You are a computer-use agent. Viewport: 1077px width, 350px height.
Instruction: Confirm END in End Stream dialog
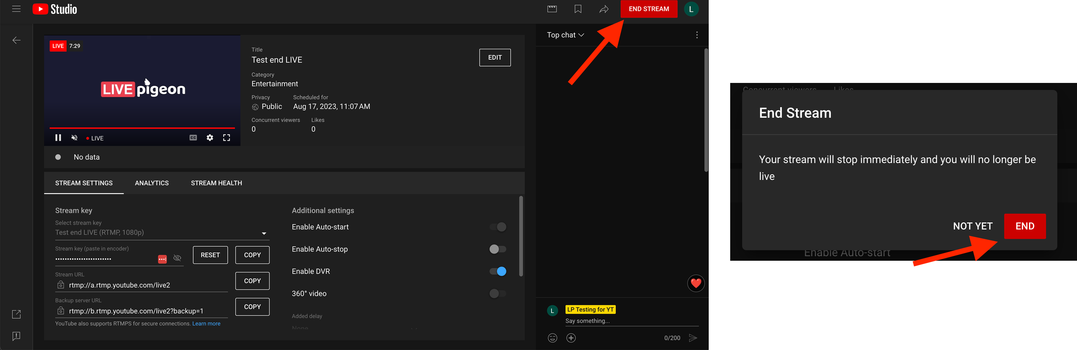(1025, 226)
